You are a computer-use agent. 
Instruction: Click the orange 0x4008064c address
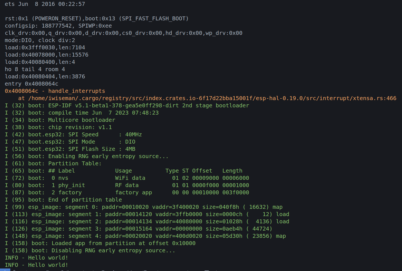tap(21, 91)
